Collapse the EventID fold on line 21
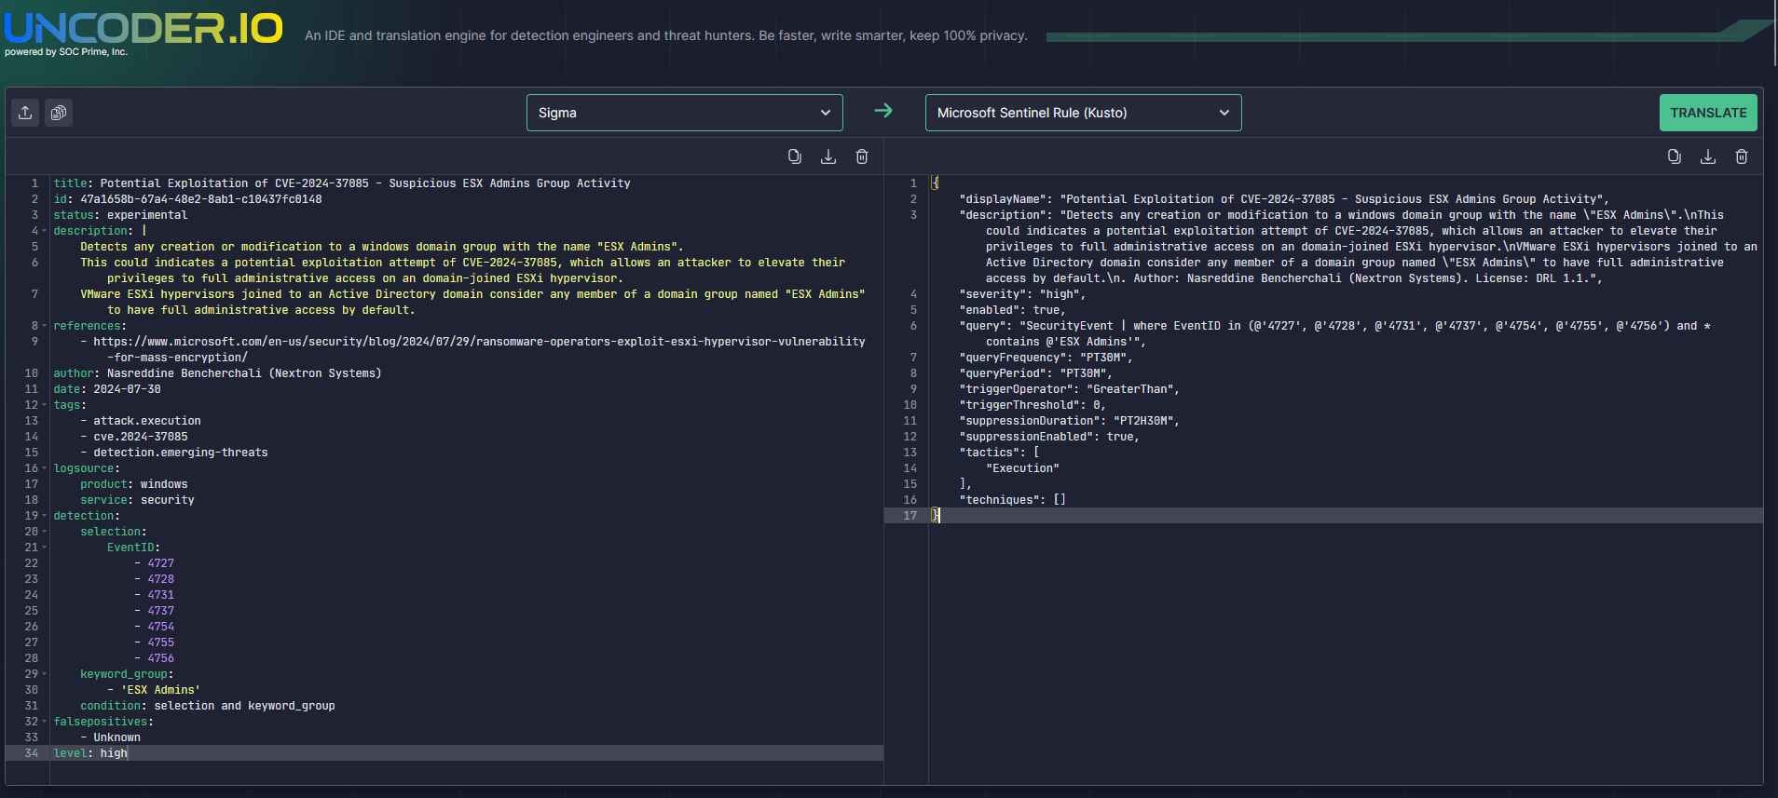The image size is (1778, 798). click(x=45, y=548)
